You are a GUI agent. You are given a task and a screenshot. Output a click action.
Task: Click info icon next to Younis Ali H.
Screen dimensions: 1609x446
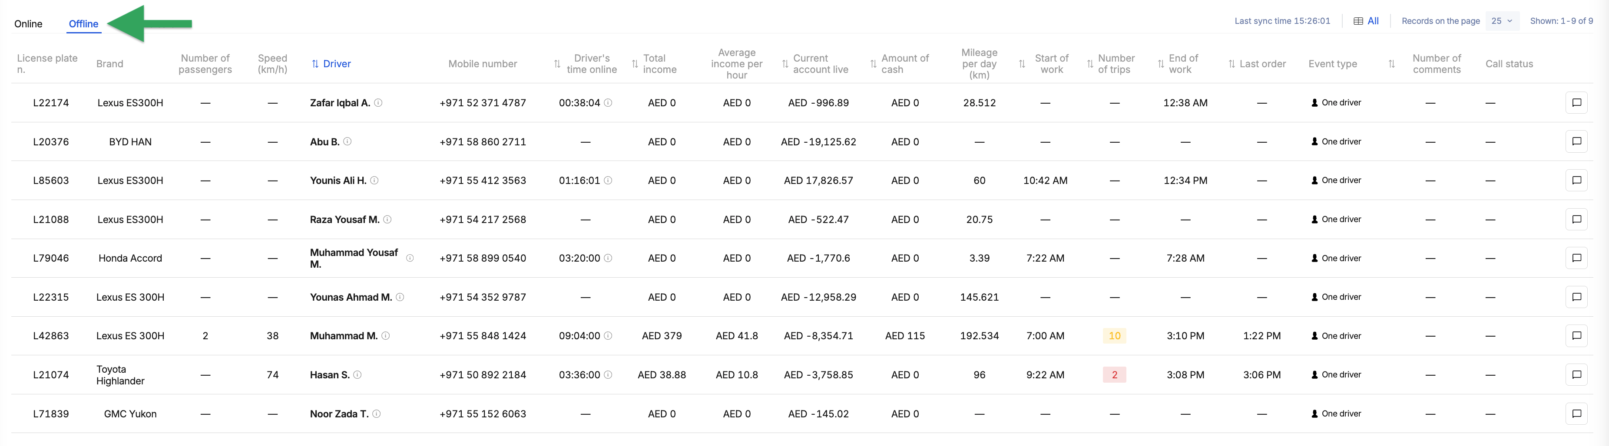(x=375, y=180)
